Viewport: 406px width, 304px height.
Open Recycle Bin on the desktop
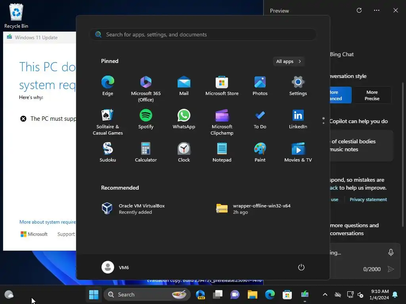coord(16,16)
